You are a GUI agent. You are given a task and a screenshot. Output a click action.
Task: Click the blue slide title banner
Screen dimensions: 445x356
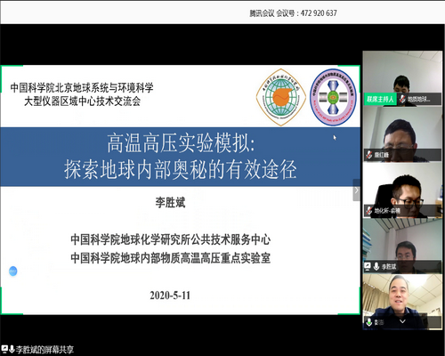point(181,157)
